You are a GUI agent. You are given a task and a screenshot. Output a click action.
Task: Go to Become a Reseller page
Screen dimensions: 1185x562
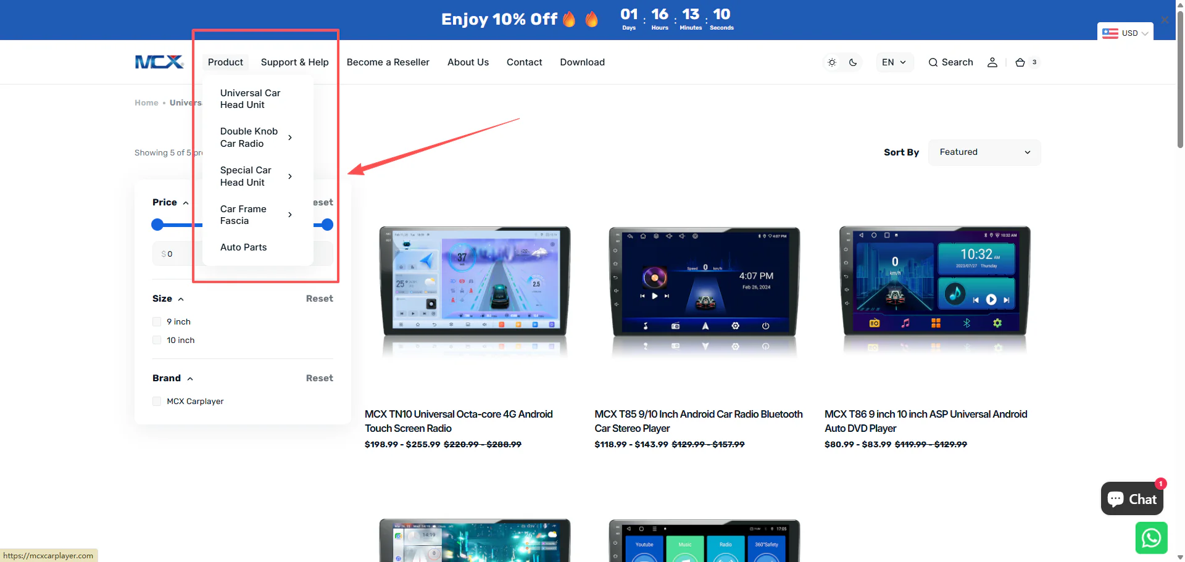coord(388,62)
